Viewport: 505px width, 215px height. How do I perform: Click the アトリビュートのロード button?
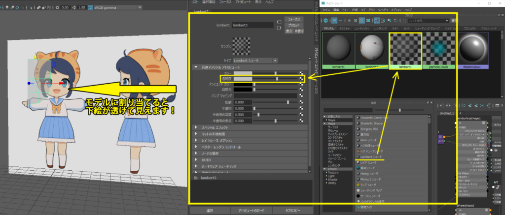251,211
